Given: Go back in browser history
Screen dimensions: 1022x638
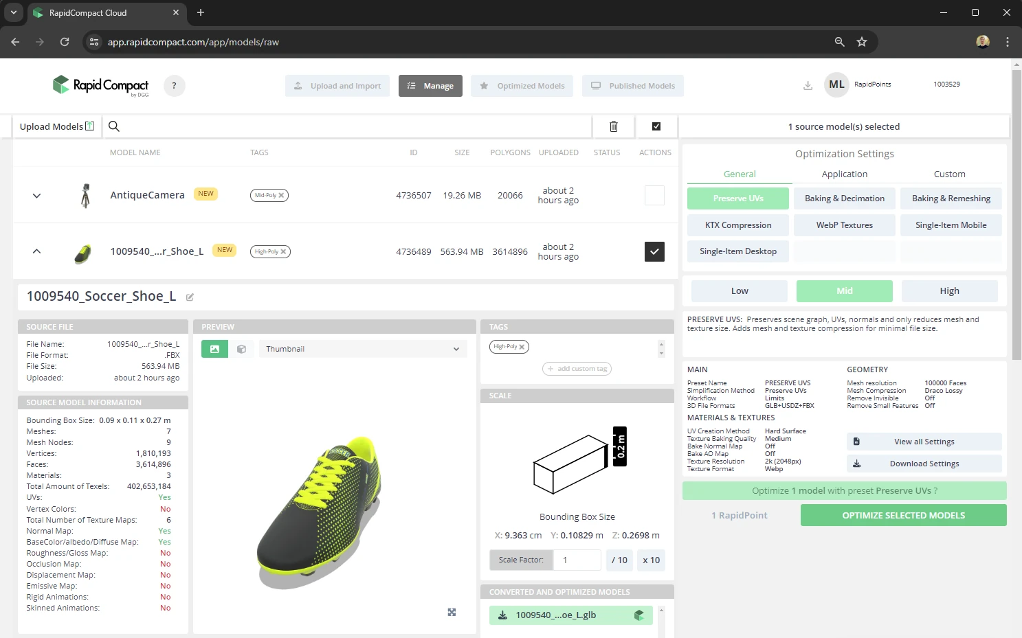Looking at the screenshot, I should (15, 42).
